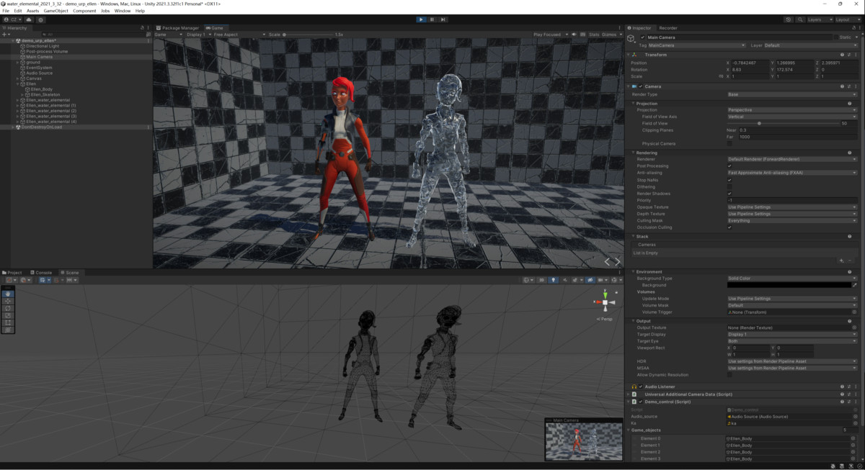Image resolution: width=865 pixels, height=470 pixels.
Task: Enable the Dithering checkbox
Action: pyautogui.click(x=729, y=186)
